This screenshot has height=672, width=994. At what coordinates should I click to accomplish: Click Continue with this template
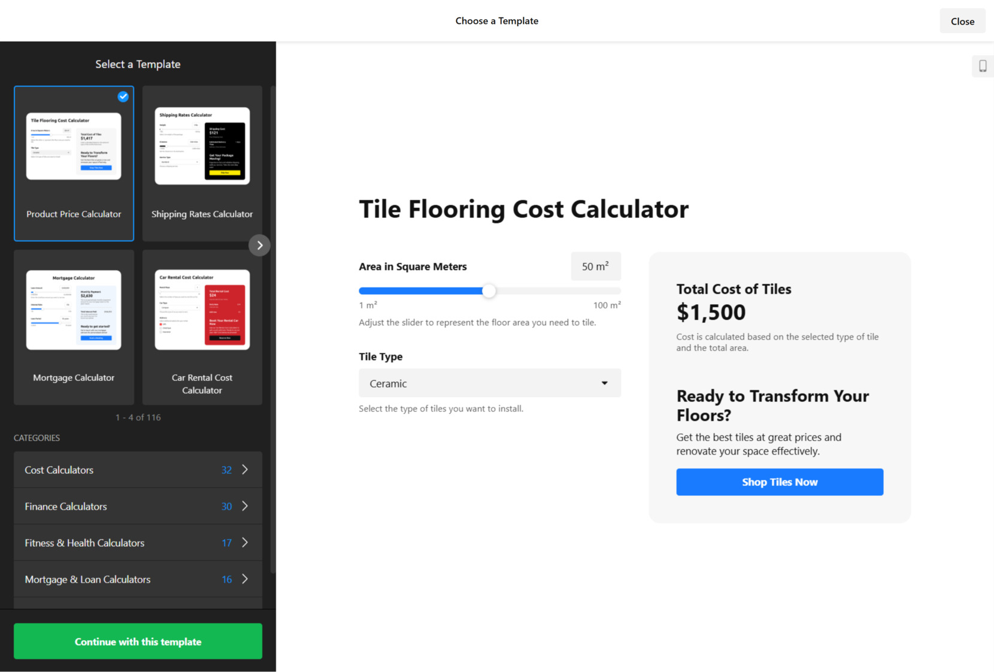coord(137,641)
